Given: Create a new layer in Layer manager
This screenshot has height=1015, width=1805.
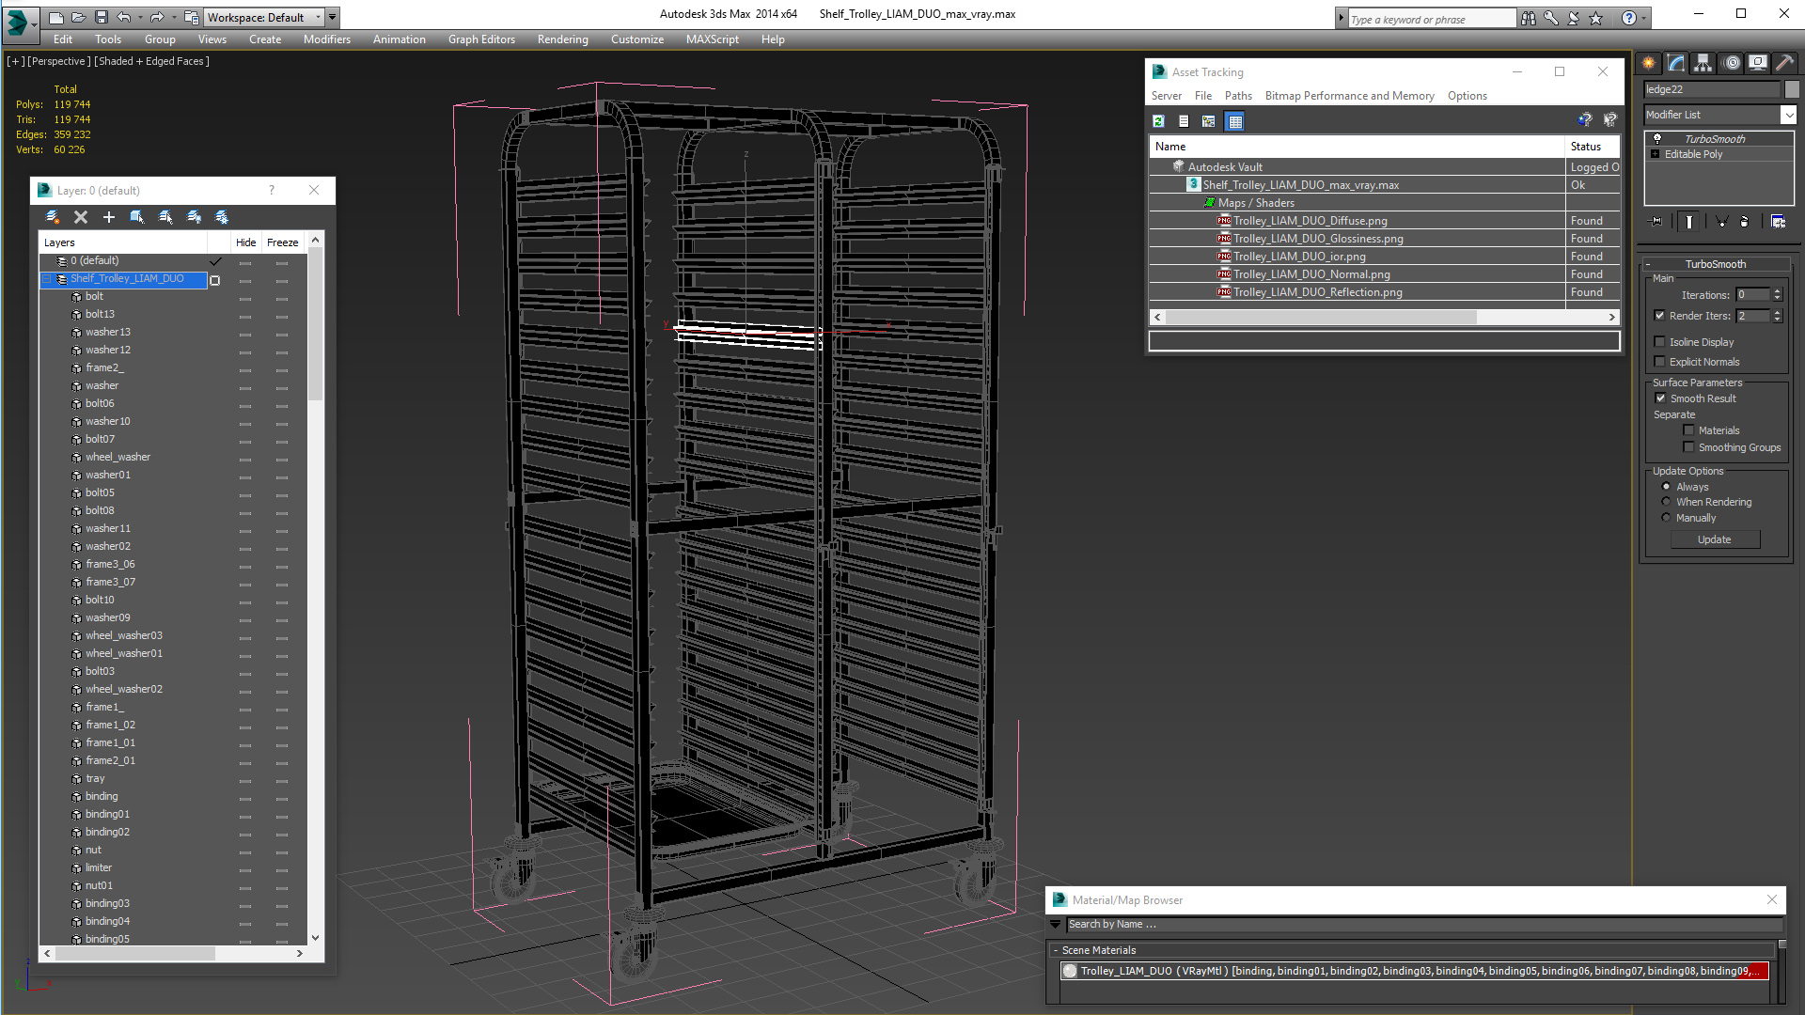Looking at the screenshot, I should click(x=53, y=217).
